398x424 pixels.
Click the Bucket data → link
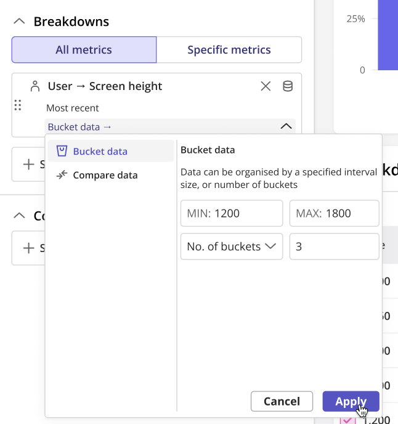click(79, 127)
